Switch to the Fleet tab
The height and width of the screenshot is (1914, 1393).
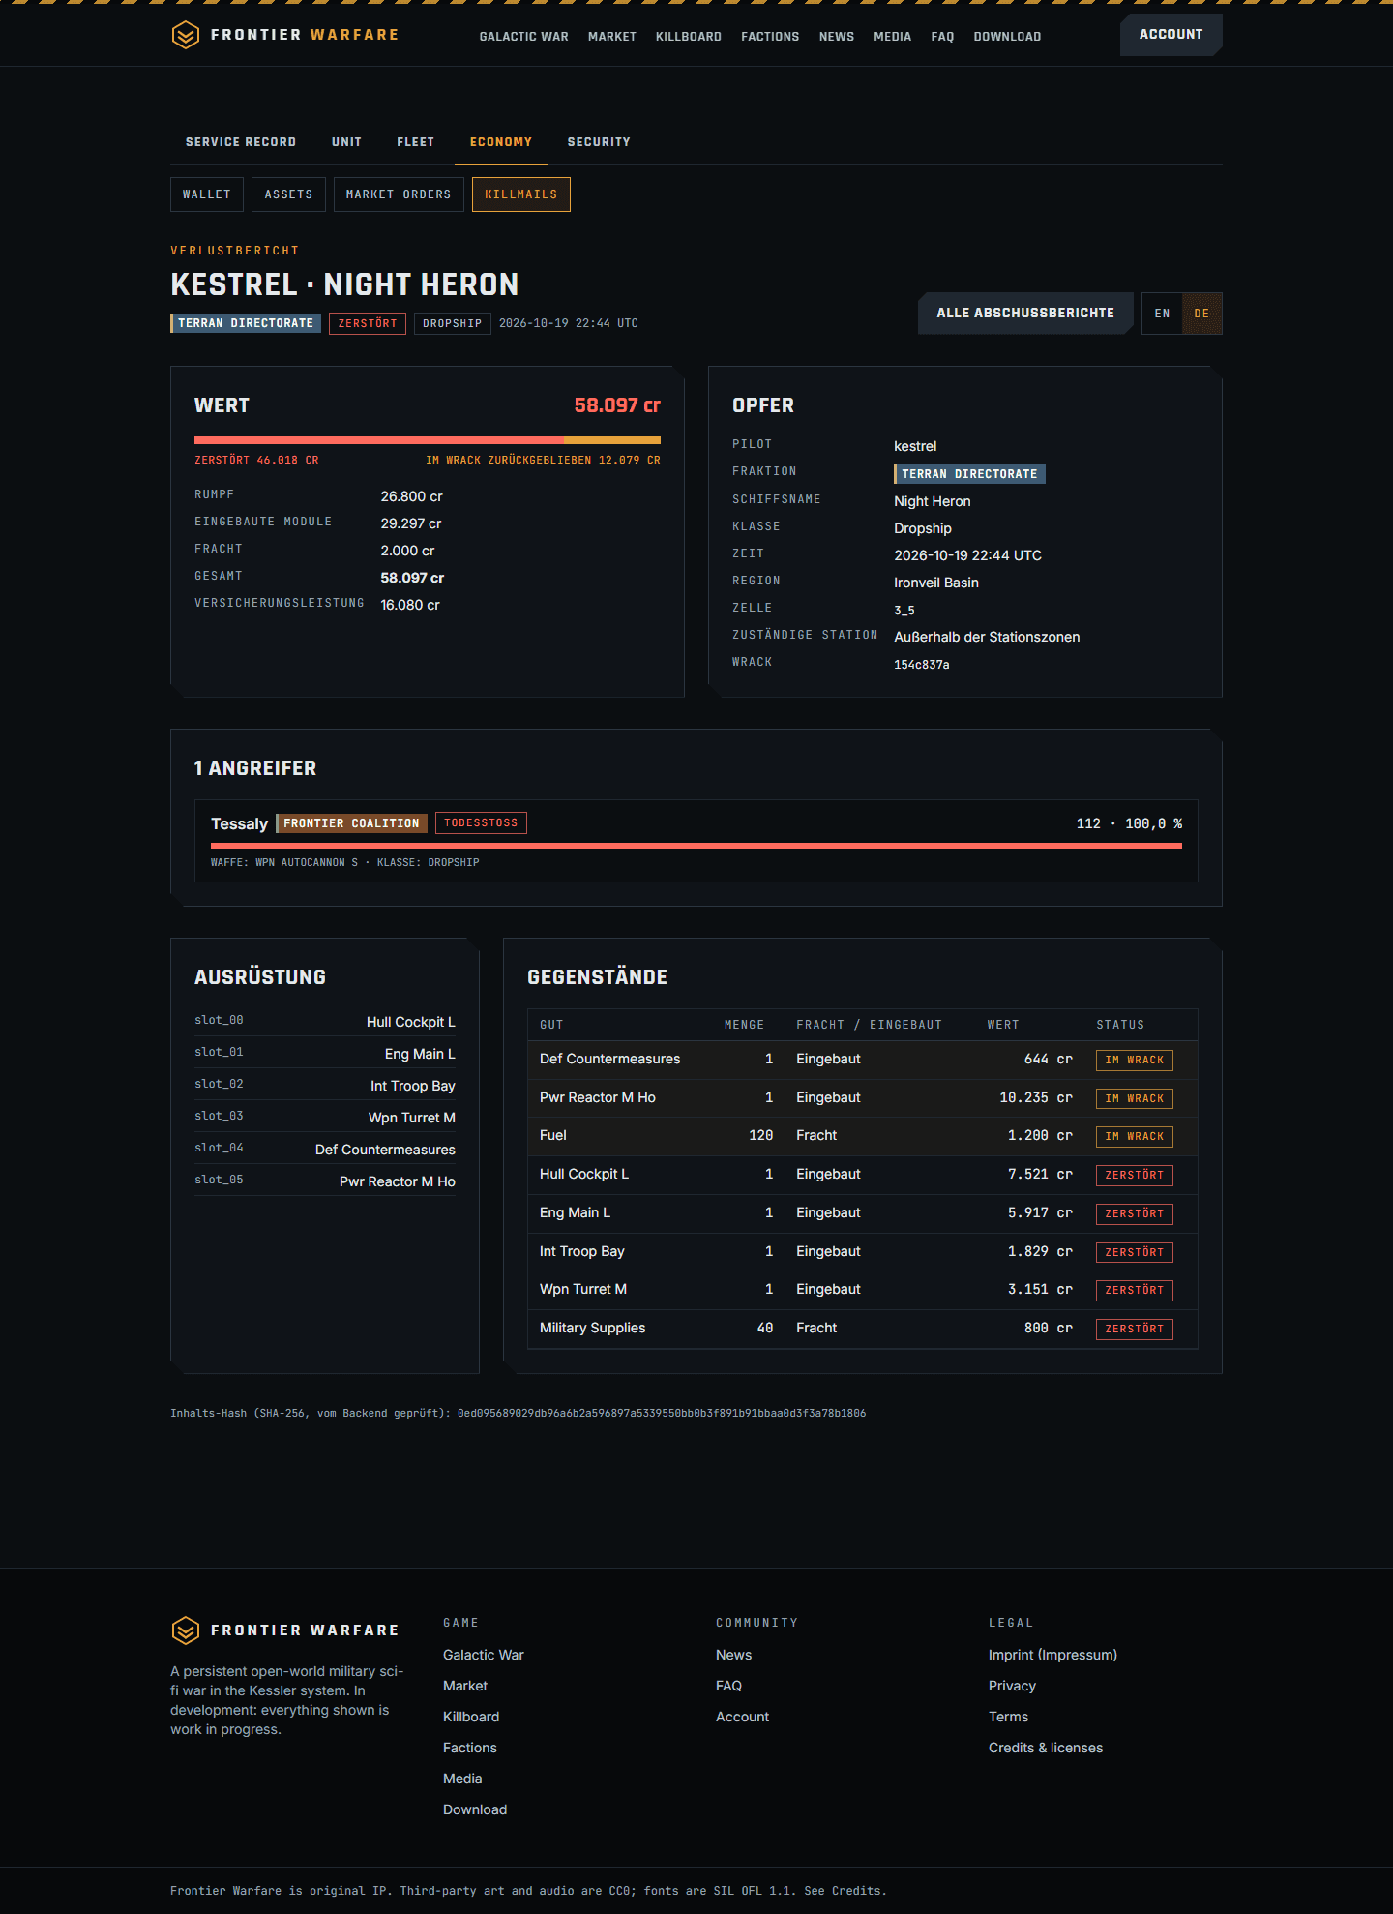pos(416,142)
